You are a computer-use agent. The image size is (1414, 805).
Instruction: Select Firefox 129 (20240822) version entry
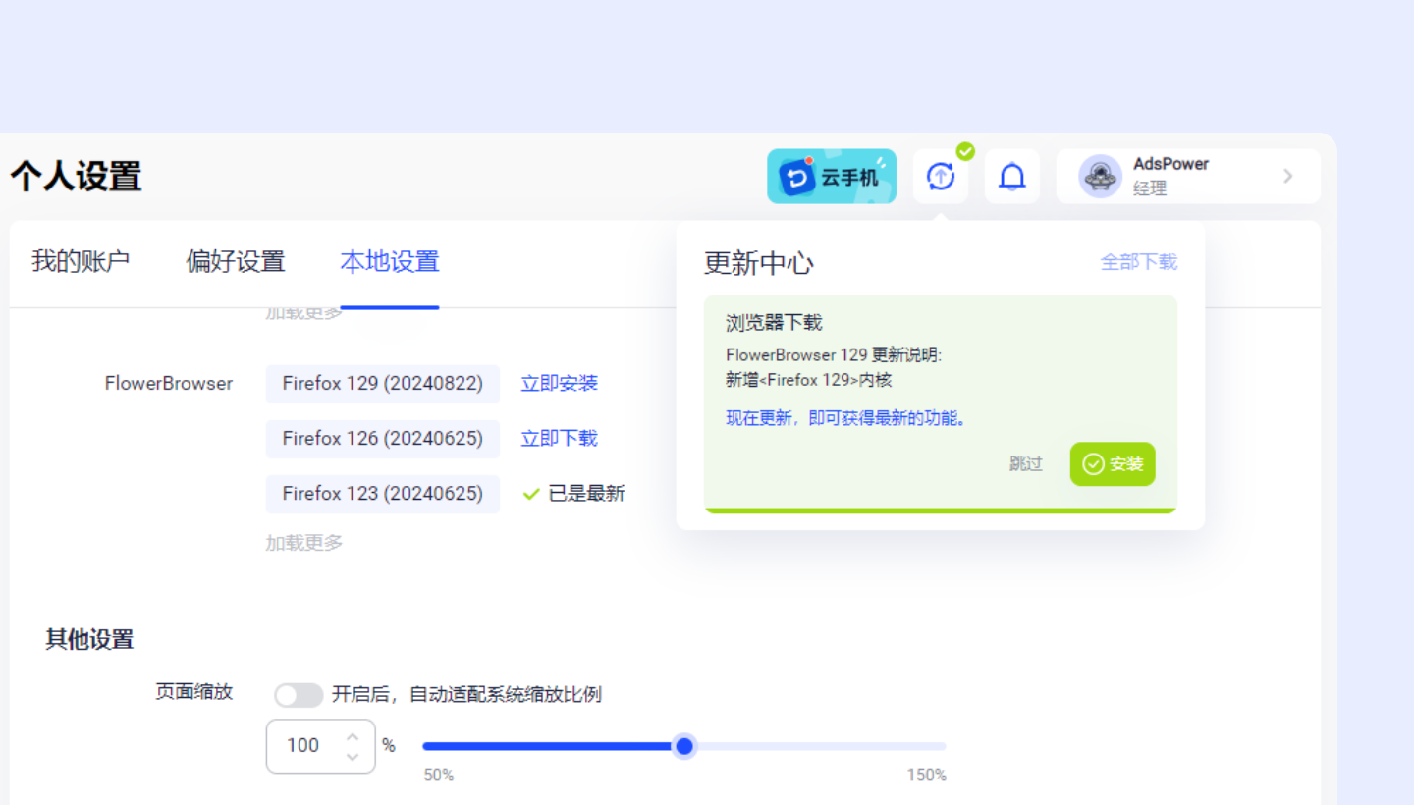tap(383, 384)
